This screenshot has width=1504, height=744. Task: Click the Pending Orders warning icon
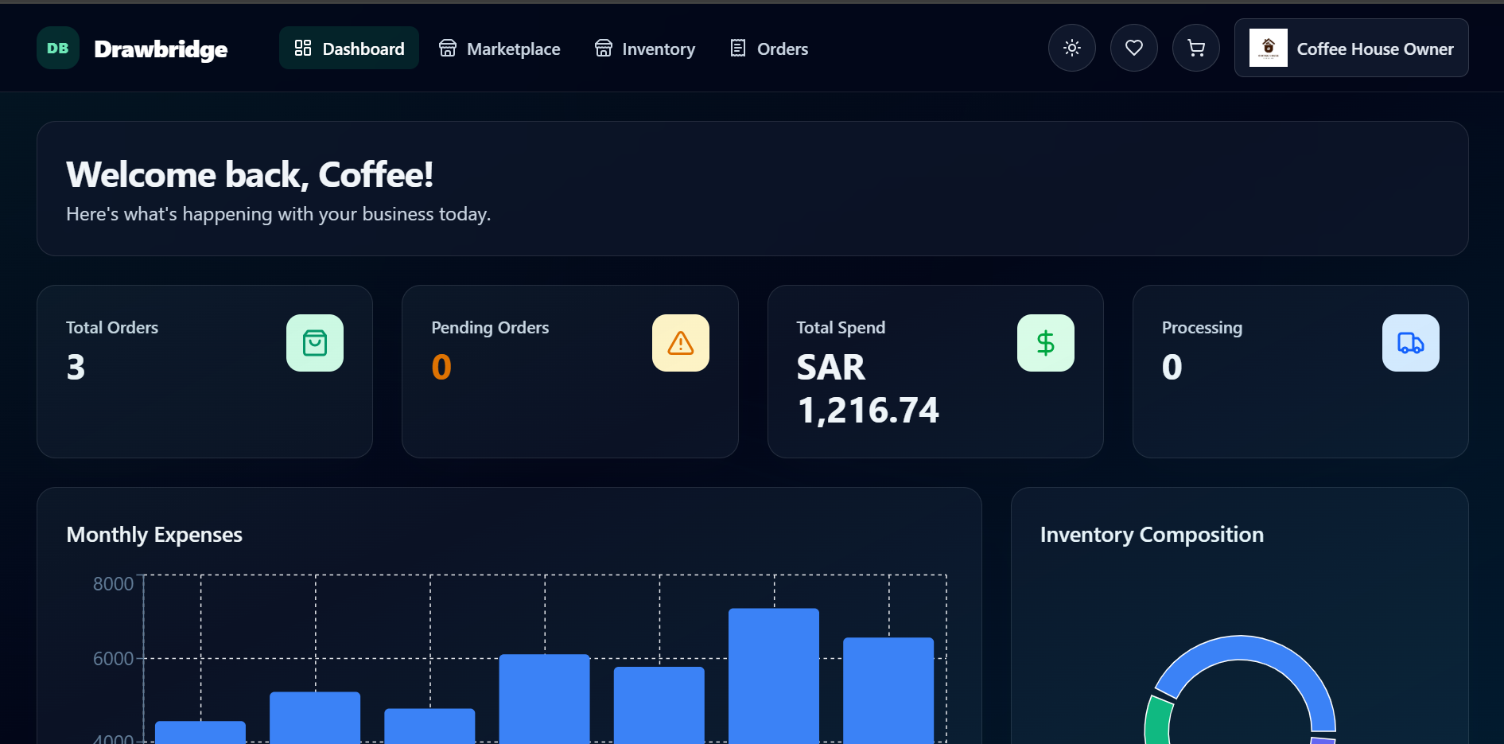(681, 343)
